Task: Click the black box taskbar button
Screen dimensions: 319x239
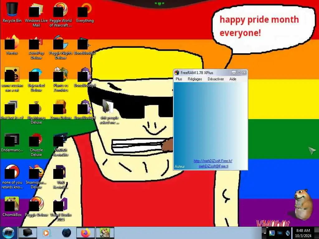Action: coord(28,233)
